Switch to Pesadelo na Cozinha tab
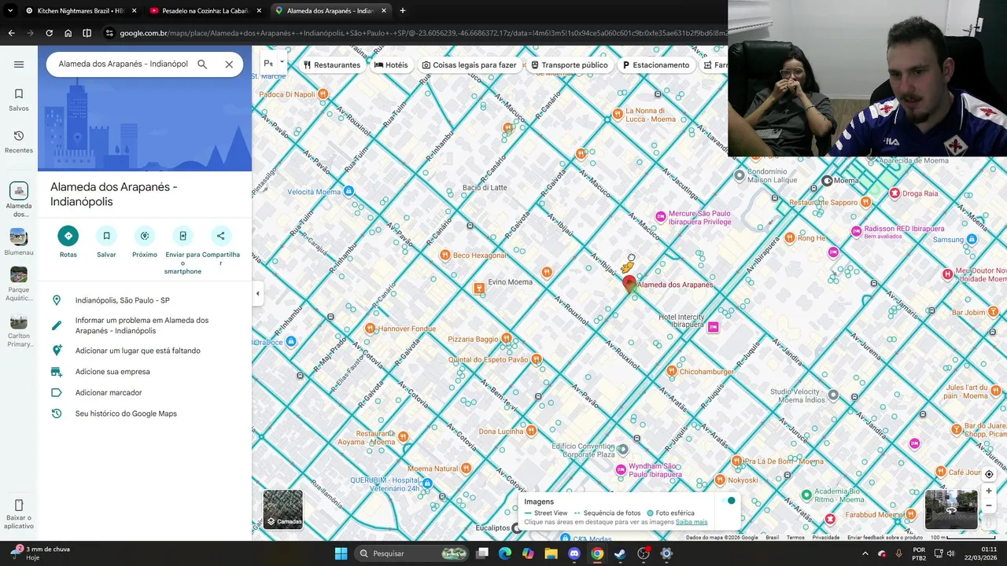 [205, 11]
